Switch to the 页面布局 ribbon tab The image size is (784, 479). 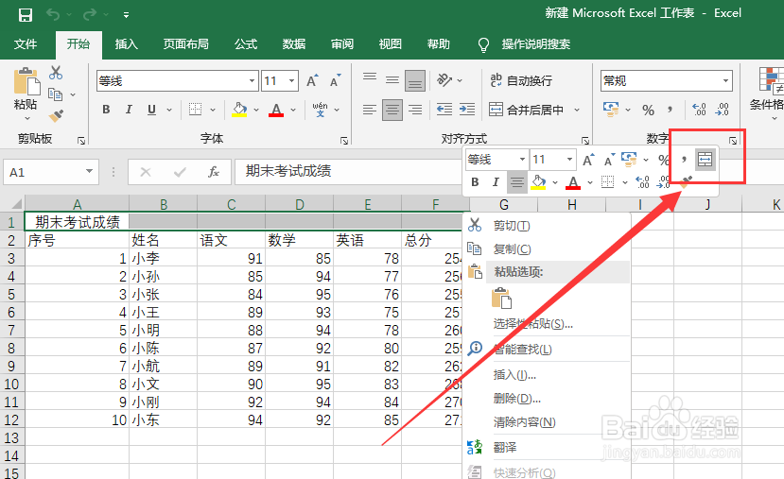coord(185,44)
